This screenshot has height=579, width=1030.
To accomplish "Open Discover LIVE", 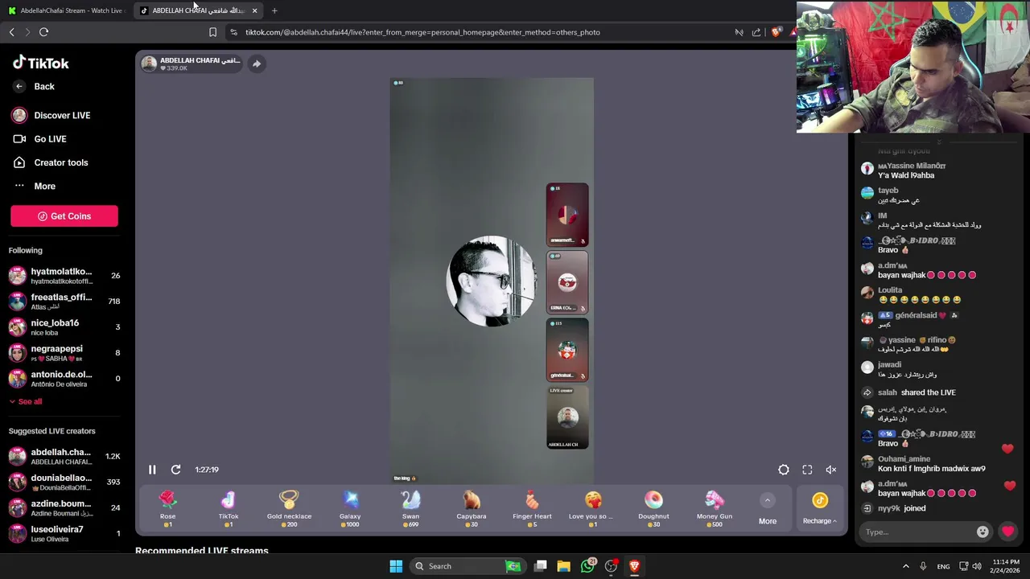I will [x=51, y=115].
